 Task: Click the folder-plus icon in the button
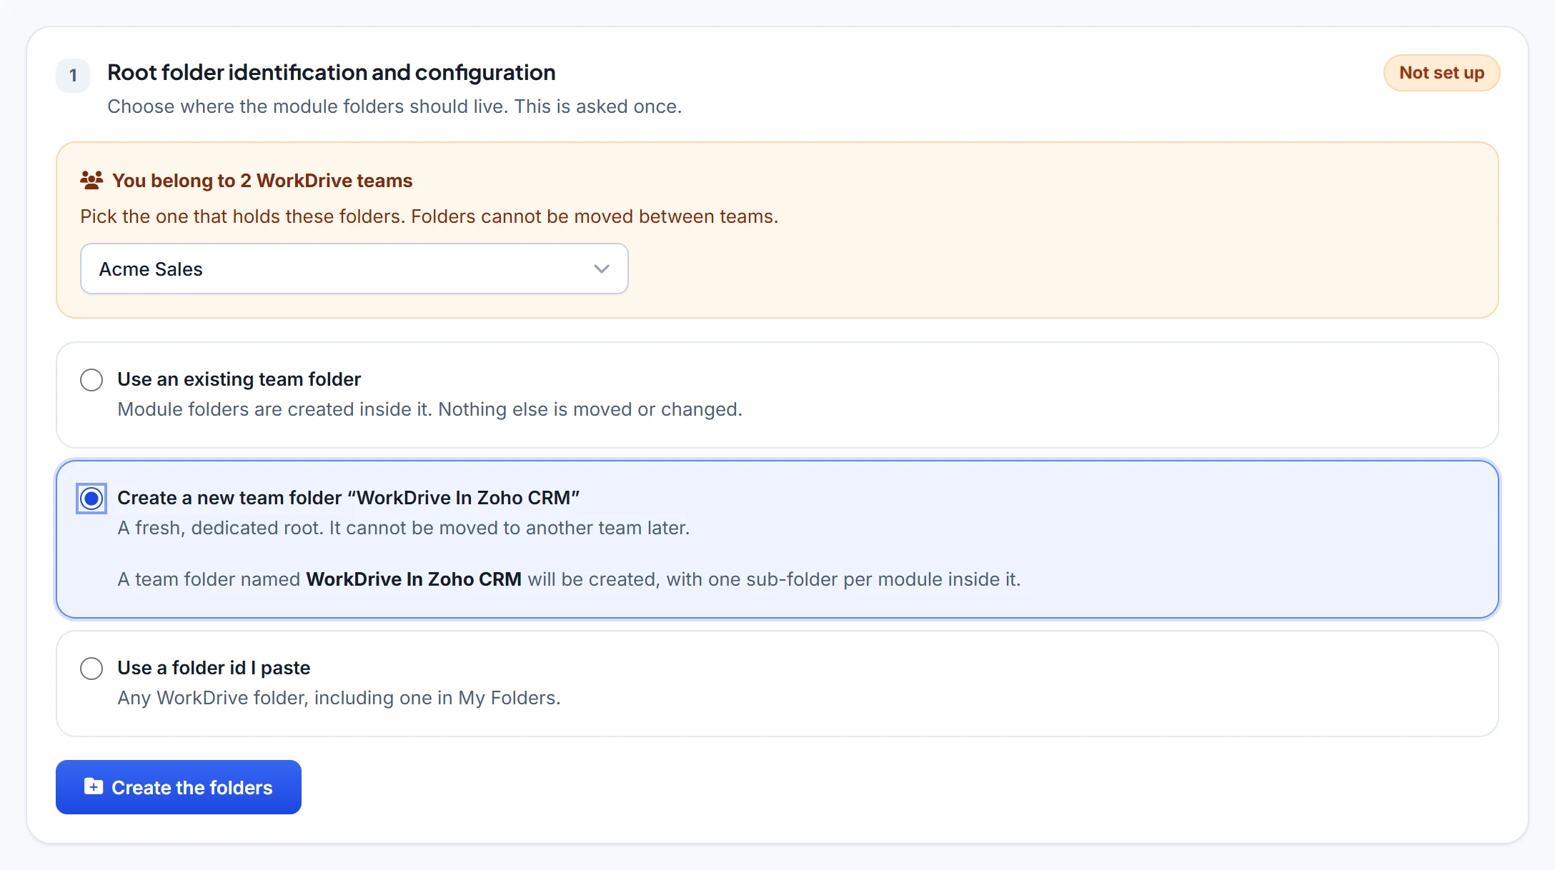click(94, 786)
